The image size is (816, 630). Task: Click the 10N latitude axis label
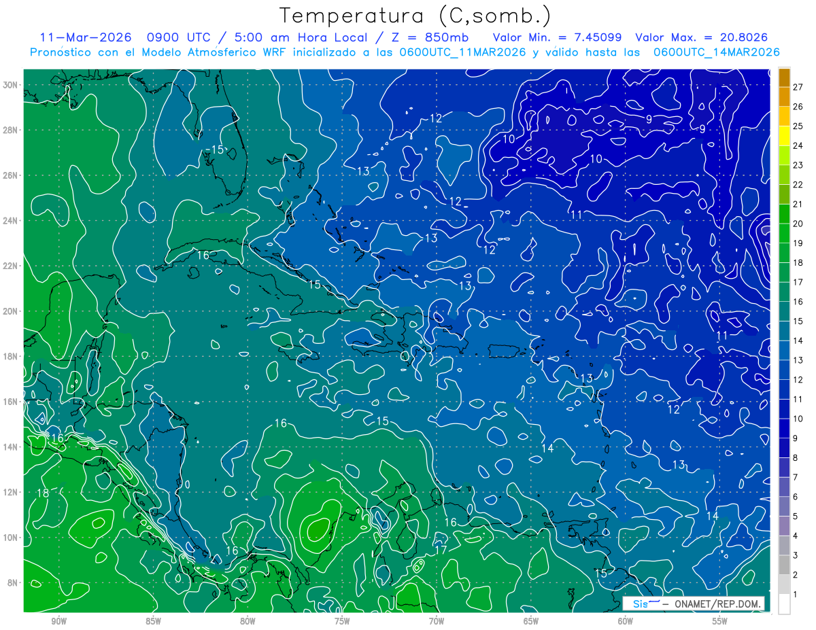(10, 537)
